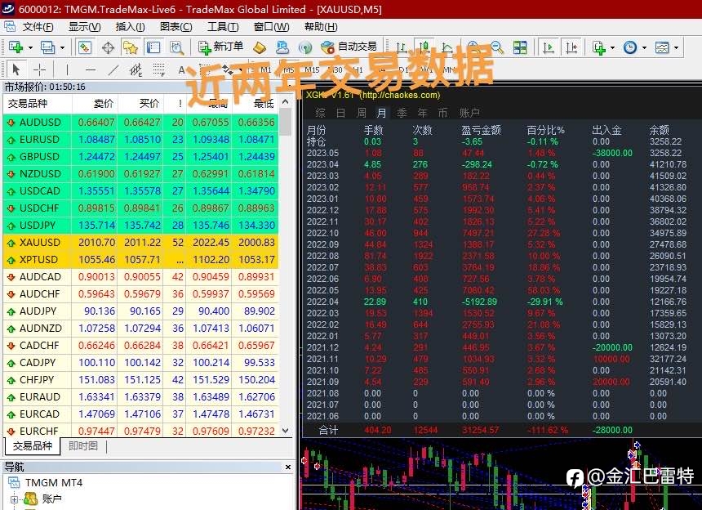Screen dimensions: 702x510
Task: Select the horizontal line drawing tool
Action: pyautogui.click(x=91, y=69)
